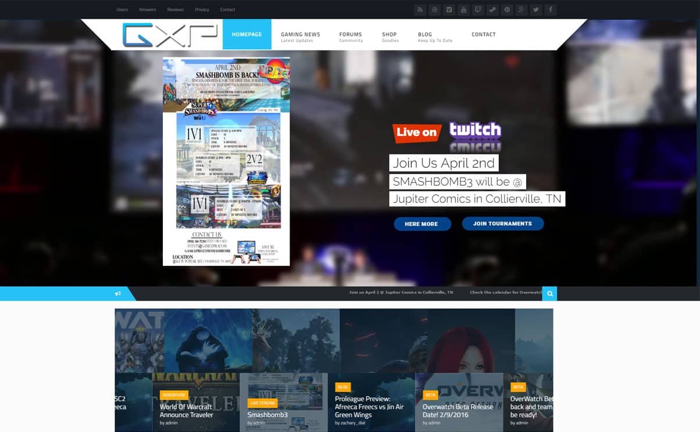
Task: Click the megaphone announcement icon
Action: click(118, 294)
